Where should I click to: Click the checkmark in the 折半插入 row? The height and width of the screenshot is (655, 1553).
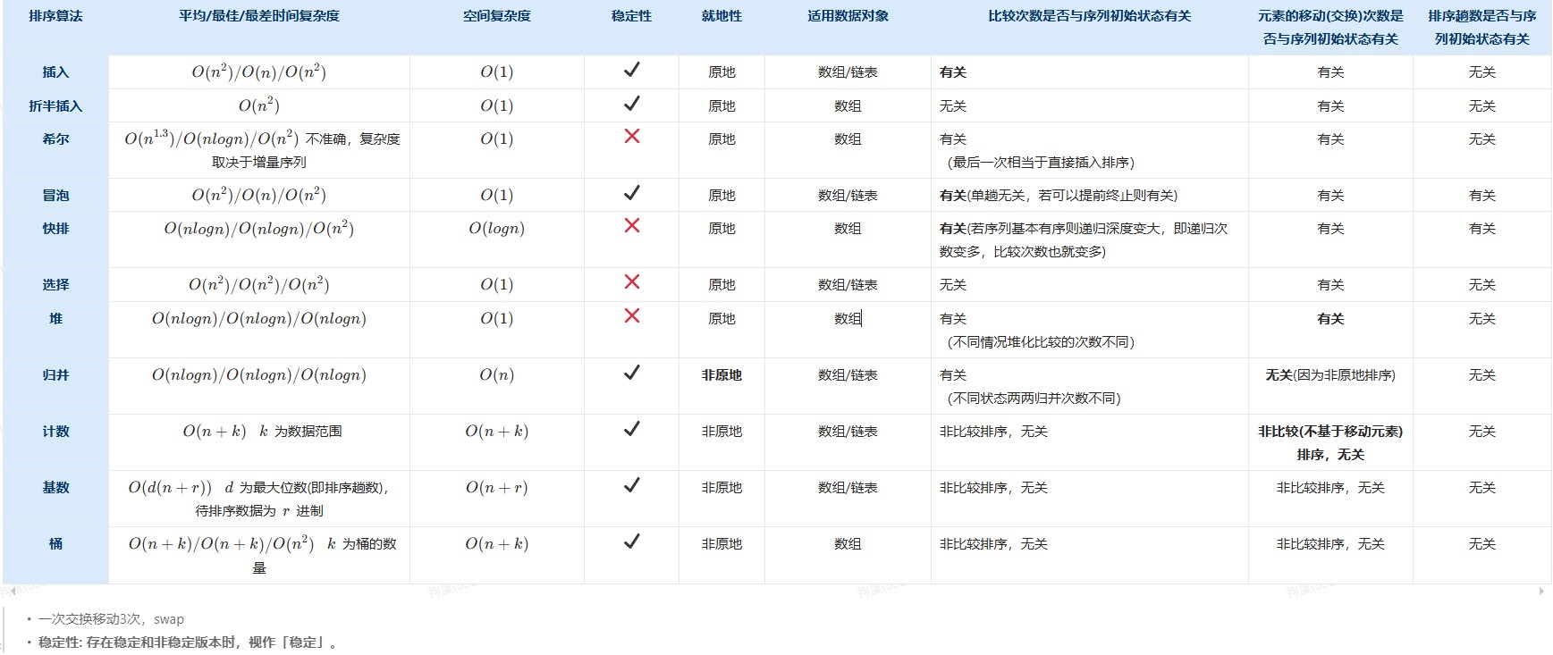(x=631, y=104)
